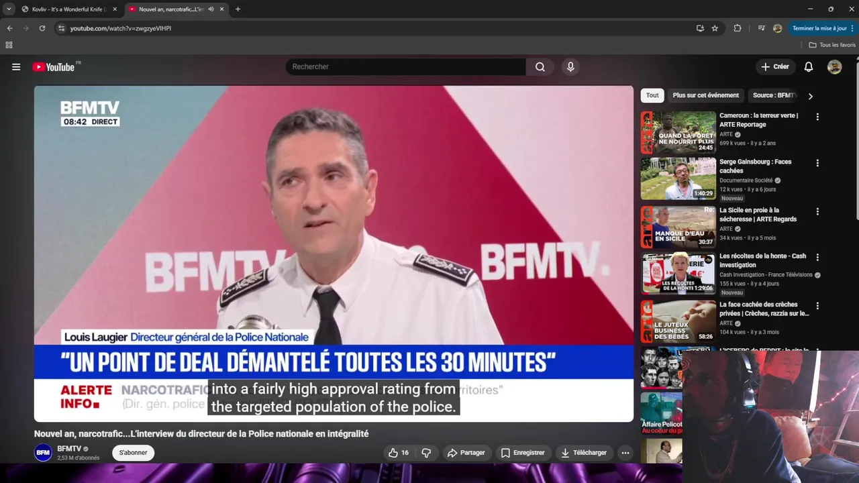Click the address bar URL

[121, 28]
